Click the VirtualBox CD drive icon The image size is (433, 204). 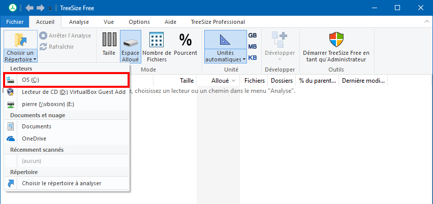point(11,92)
